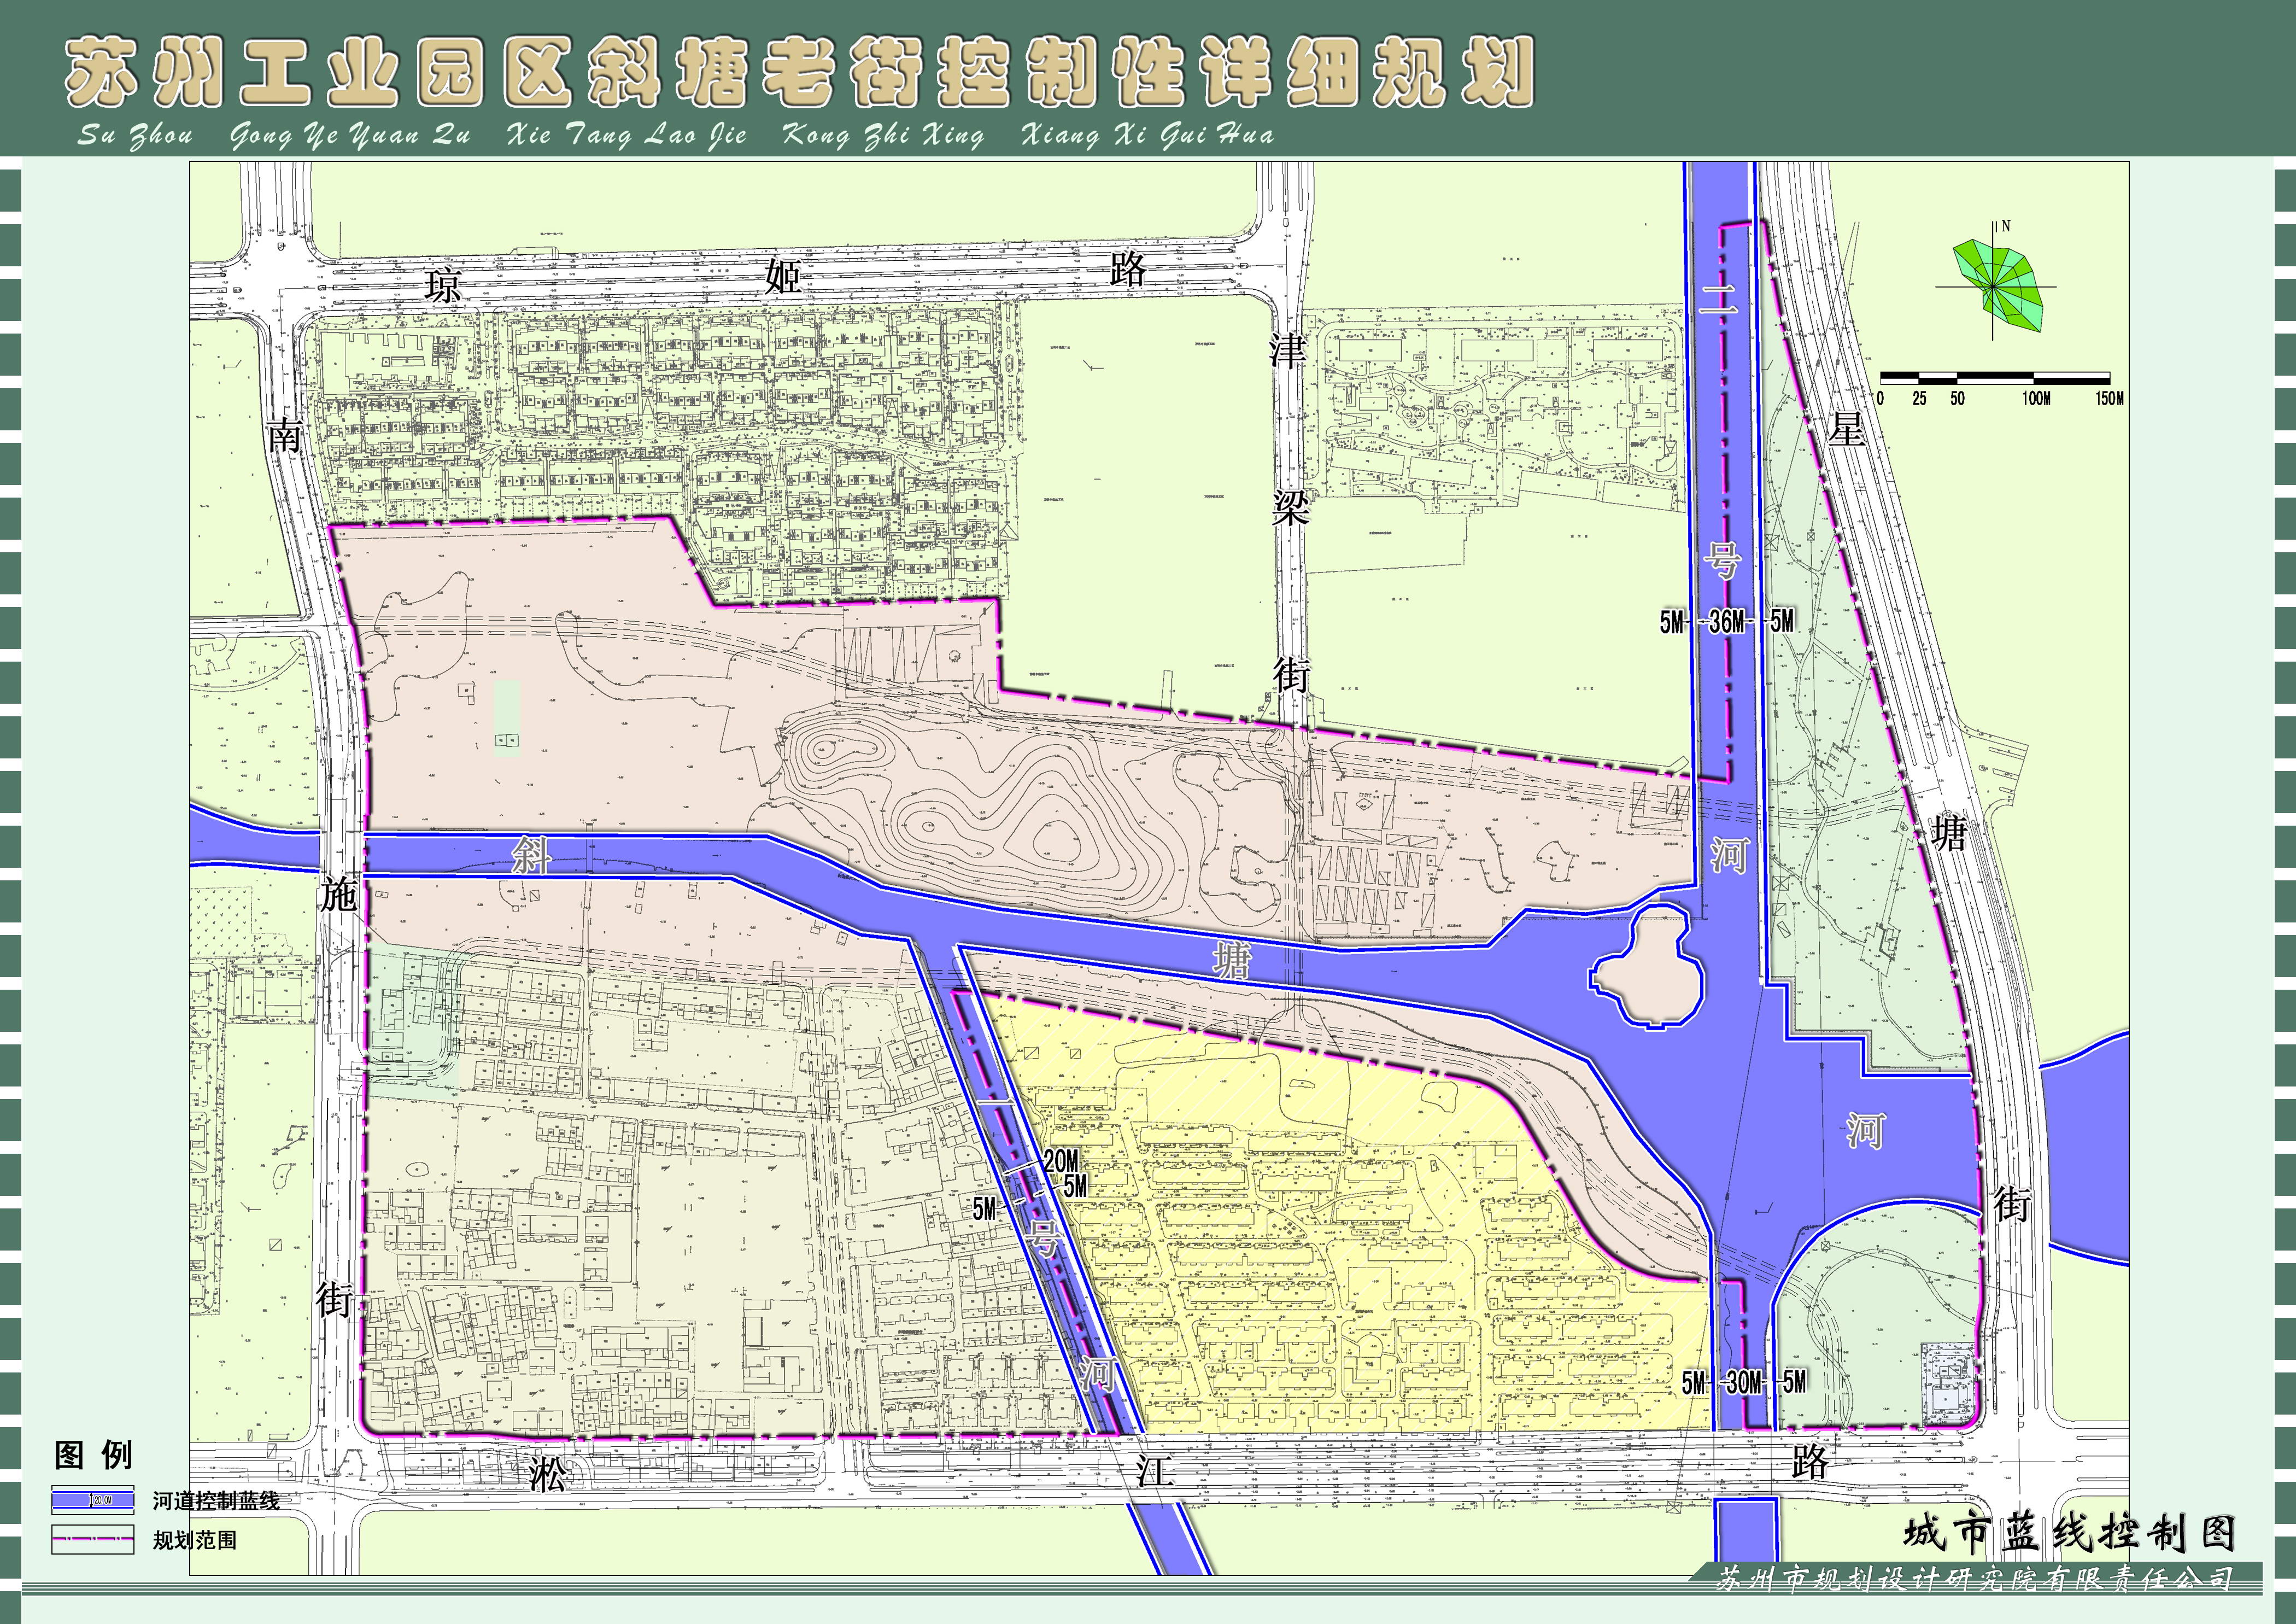The height and width of the screenshot is (1624, 2296).
Task: Click the 河道控制蓝线 legend label
Action: (216, 1500)
